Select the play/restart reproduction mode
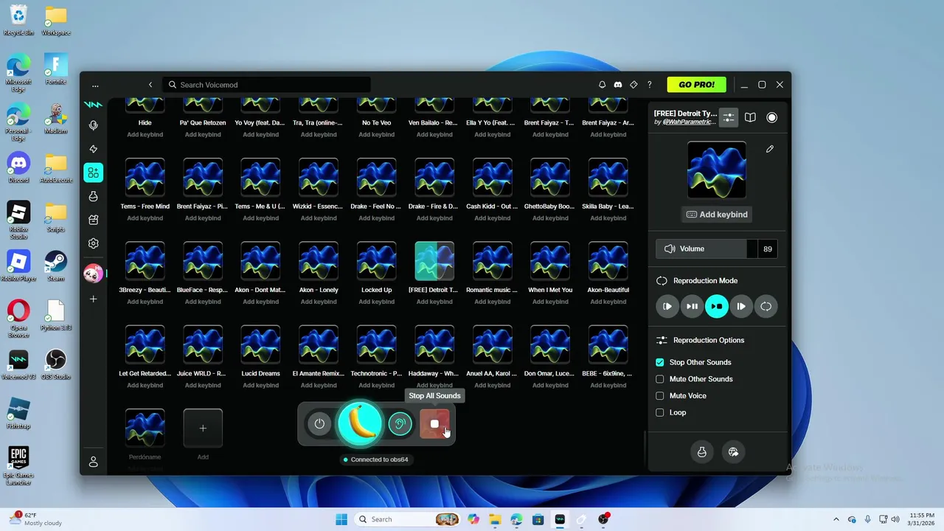Image resolution: width=944 pixels, height=531 pixels. tap(667, 306)
